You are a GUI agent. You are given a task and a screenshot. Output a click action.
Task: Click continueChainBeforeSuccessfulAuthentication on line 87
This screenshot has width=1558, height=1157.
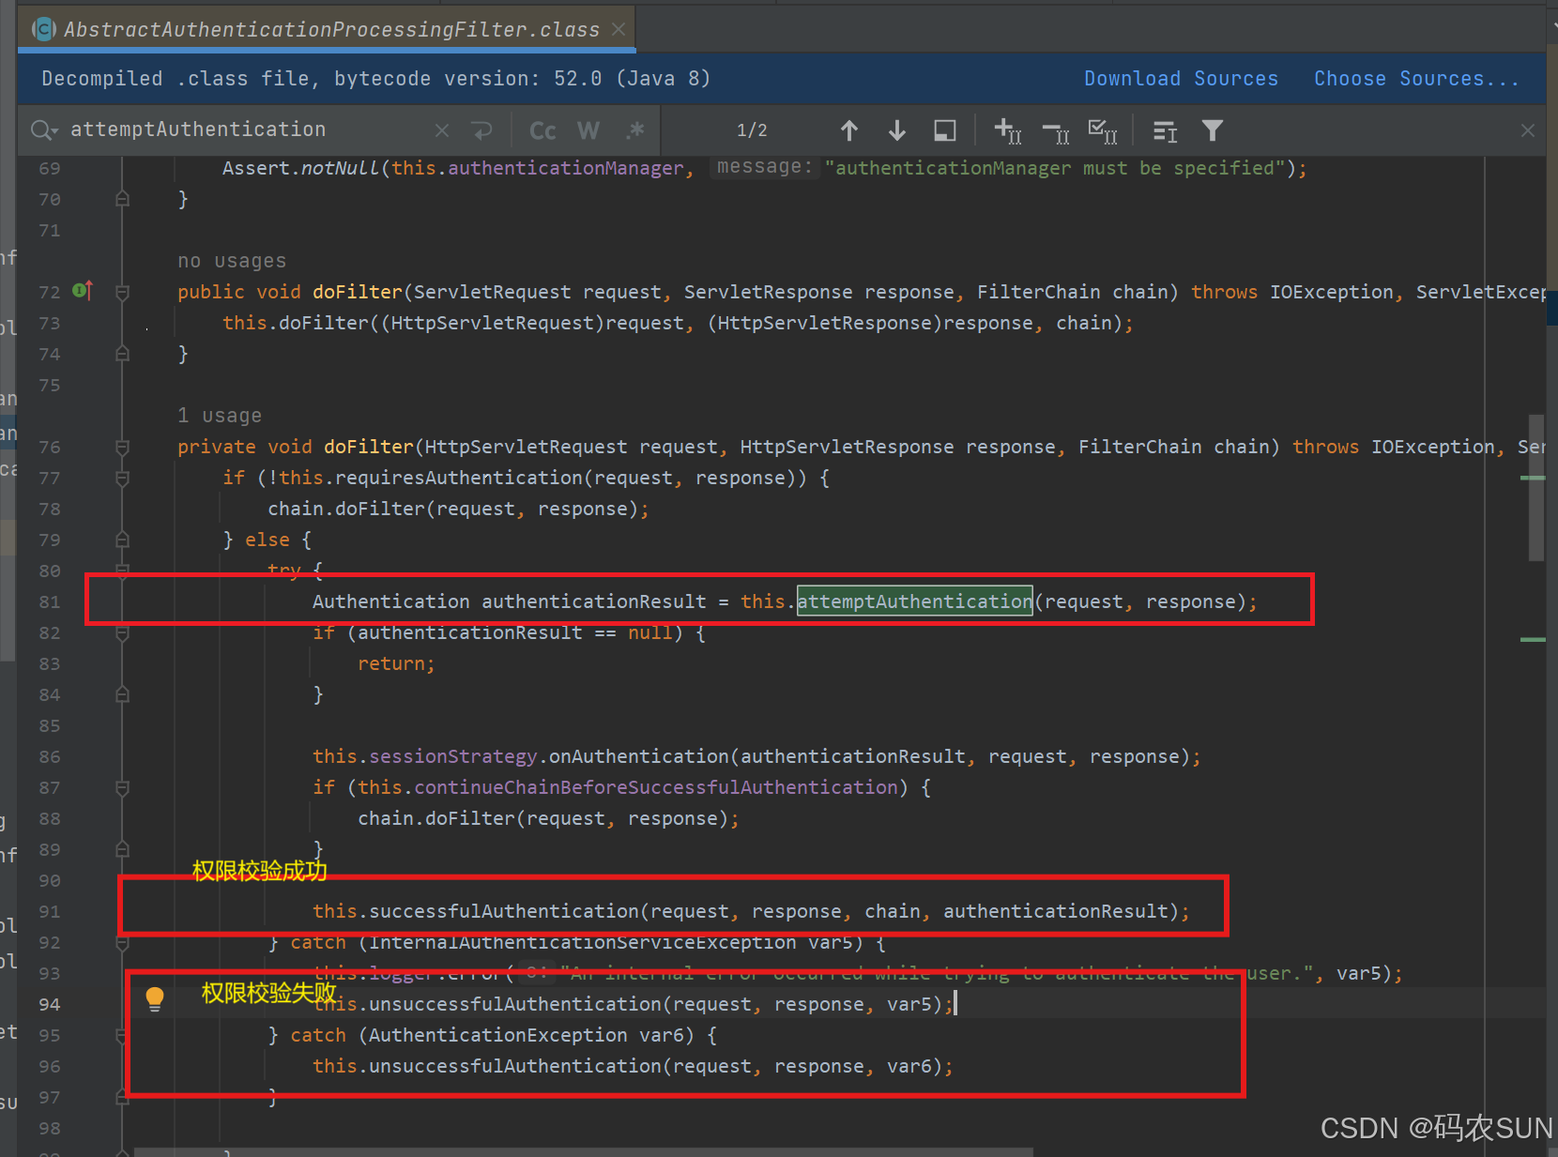click(x=656, y=787)
